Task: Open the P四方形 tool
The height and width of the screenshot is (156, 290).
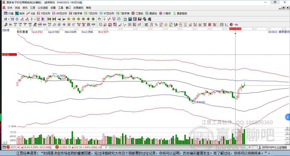Action: 44,13
